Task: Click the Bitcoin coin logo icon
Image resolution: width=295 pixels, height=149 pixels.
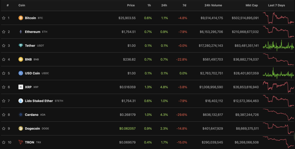Action: pyautogui.click(x=21, y=18)
